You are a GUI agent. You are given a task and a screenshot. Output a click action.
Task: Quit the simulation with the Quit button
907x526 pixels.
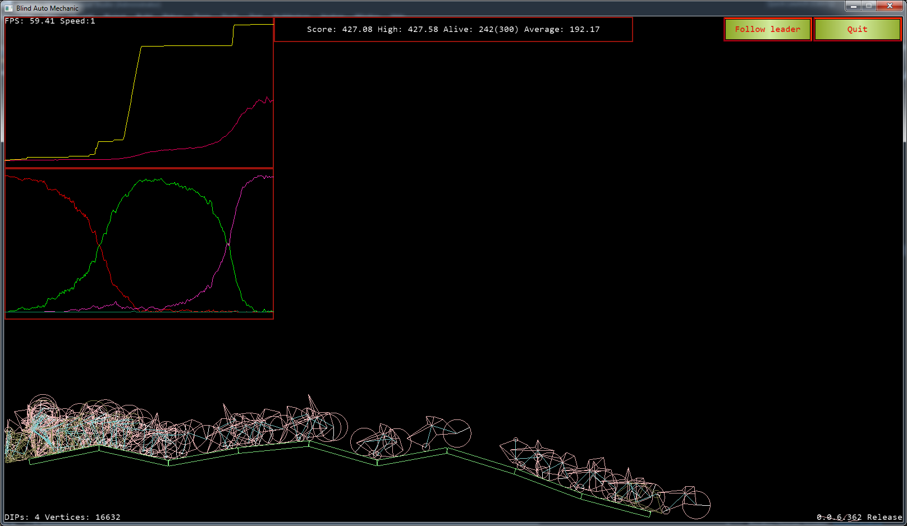858,29
